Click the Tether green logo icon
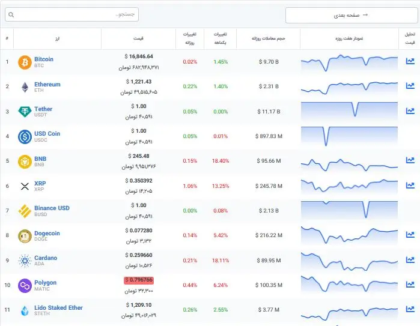The width and height of the screenshot is (420, 326). [x=25, y=112]
